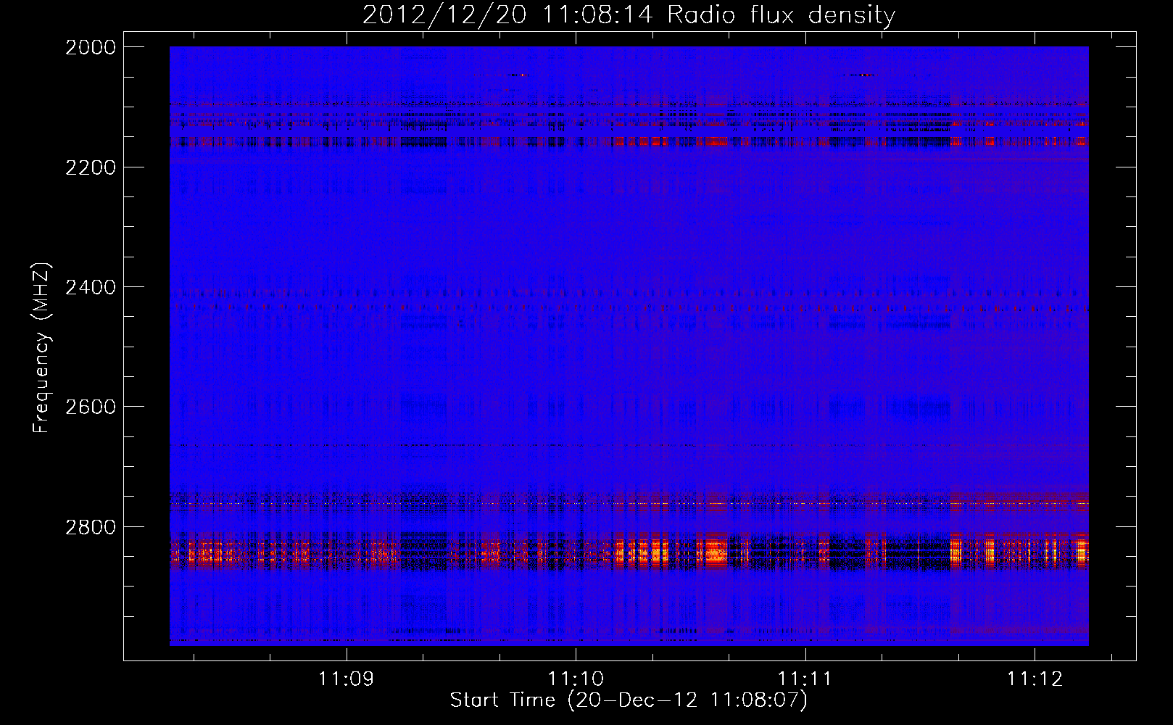Click the 11:10 time tick label
This screenshot has width=1173, height=725.
(x=576, y=679)
